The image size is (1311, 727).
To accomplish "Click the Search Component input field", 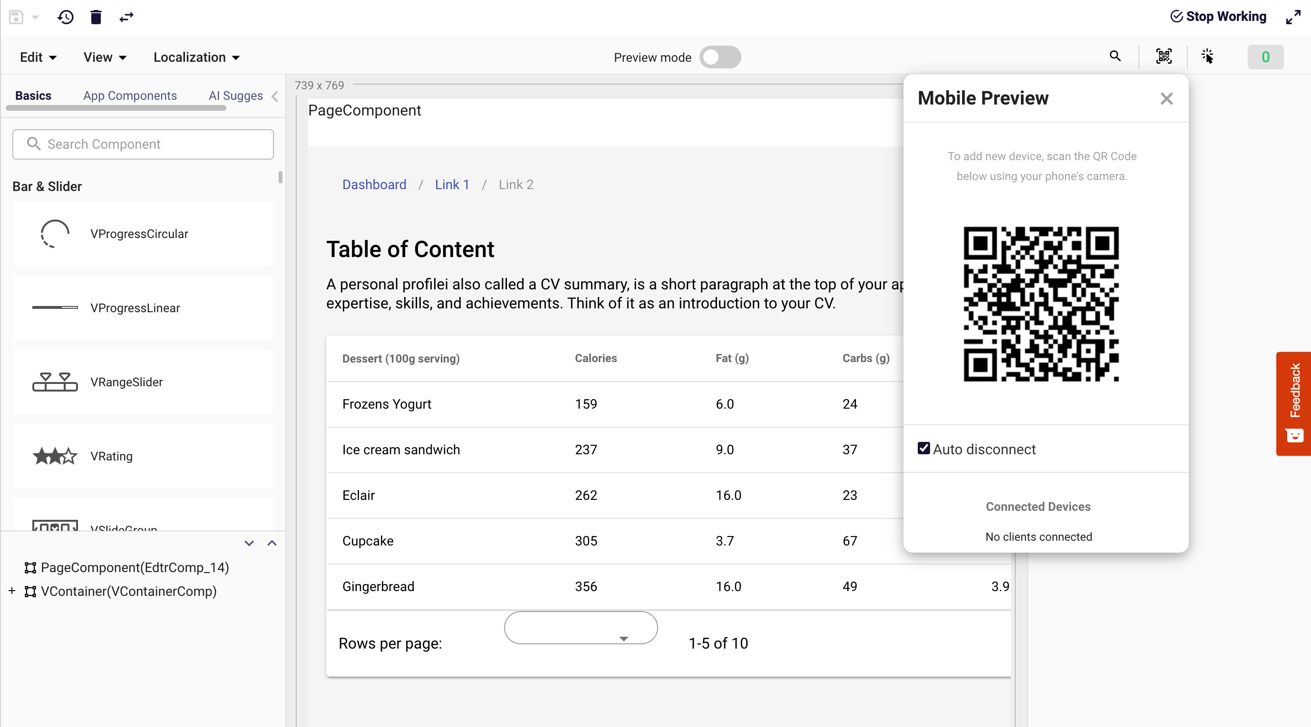I will (143, 144).
